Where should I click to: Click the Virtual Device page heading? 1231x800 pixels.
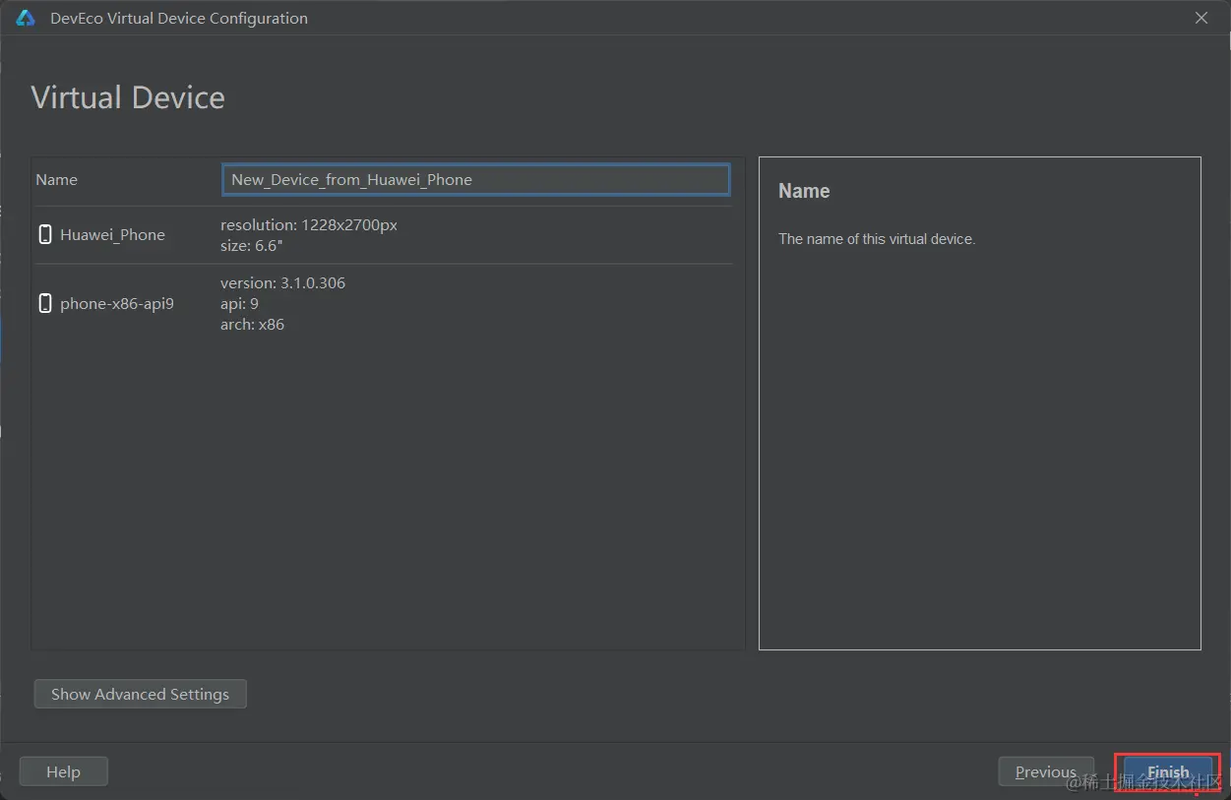click(128, 97)
